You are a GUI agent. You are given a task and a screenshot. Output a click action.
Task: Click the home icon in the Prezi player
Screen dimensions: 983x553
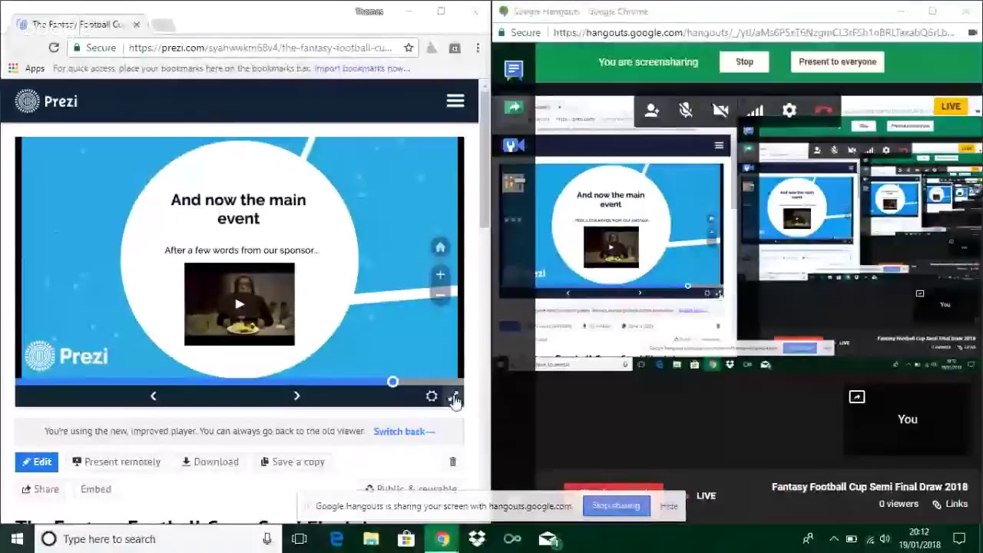click(x=440, y=247)
